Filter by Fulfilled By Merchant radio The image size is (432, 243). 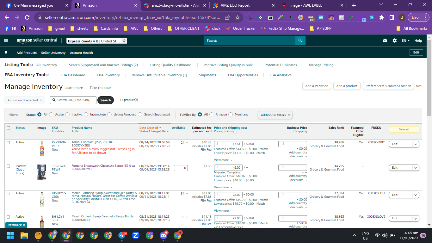click(231, 115)
